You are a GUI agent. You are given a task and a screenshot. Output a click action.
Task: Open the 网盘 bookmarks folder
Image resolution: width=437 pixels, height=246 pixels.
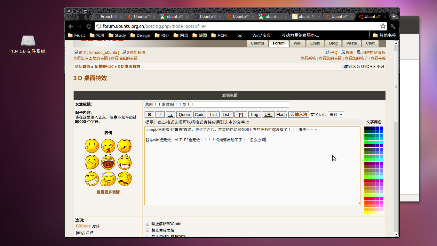coord(181,35)
